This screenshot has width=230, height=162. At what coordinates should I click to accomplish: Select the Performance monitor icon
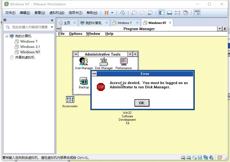click(124, 64)
